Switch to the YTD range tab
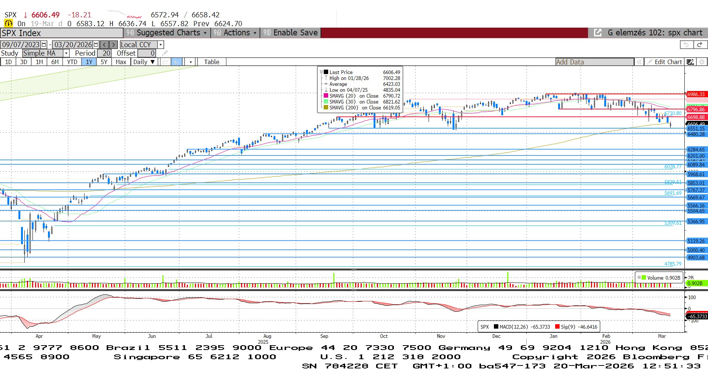 click(x=72, y=62)
